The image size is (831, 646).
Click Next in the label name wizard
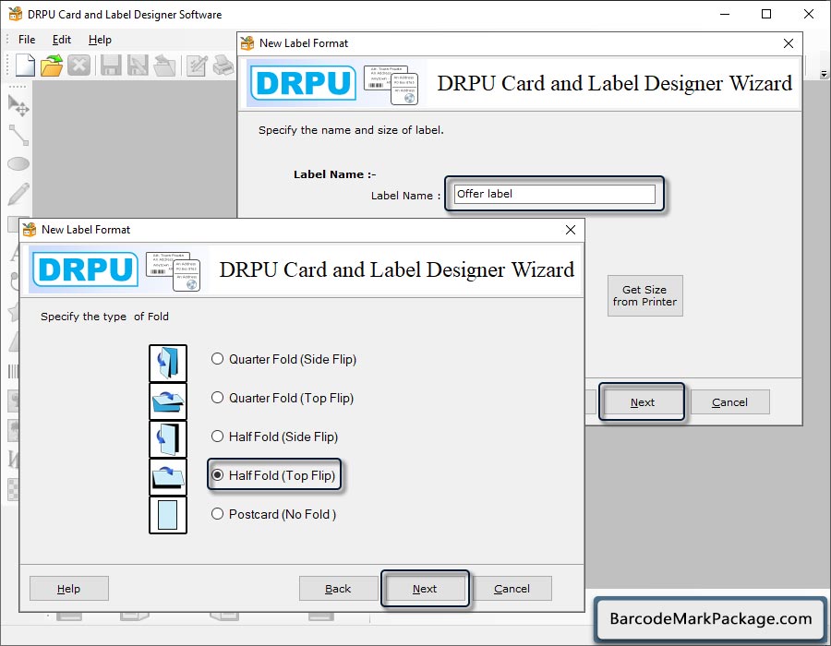(643, 401)
